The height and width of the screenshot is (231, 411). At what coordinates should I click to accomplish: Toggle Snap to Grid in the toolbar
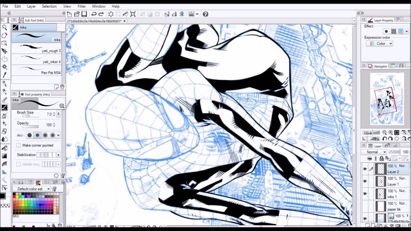click(182, 14)
